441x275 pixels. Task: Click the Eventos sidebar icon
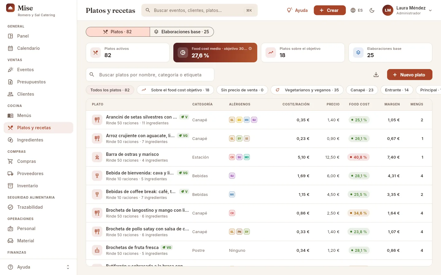coord(10,70)
